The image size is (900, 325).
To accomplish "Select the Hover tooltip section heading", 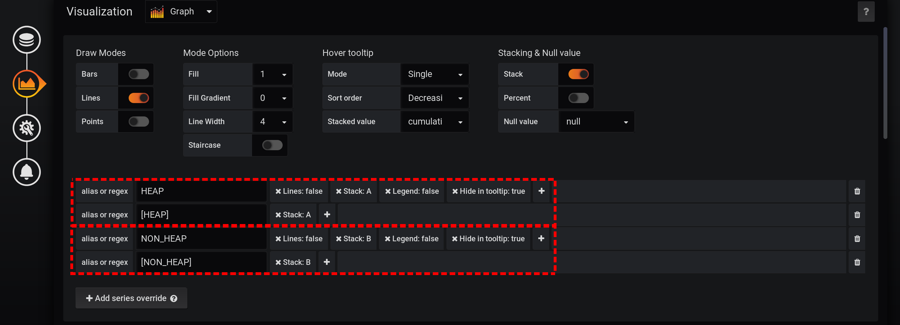I will tap(347, 53).
